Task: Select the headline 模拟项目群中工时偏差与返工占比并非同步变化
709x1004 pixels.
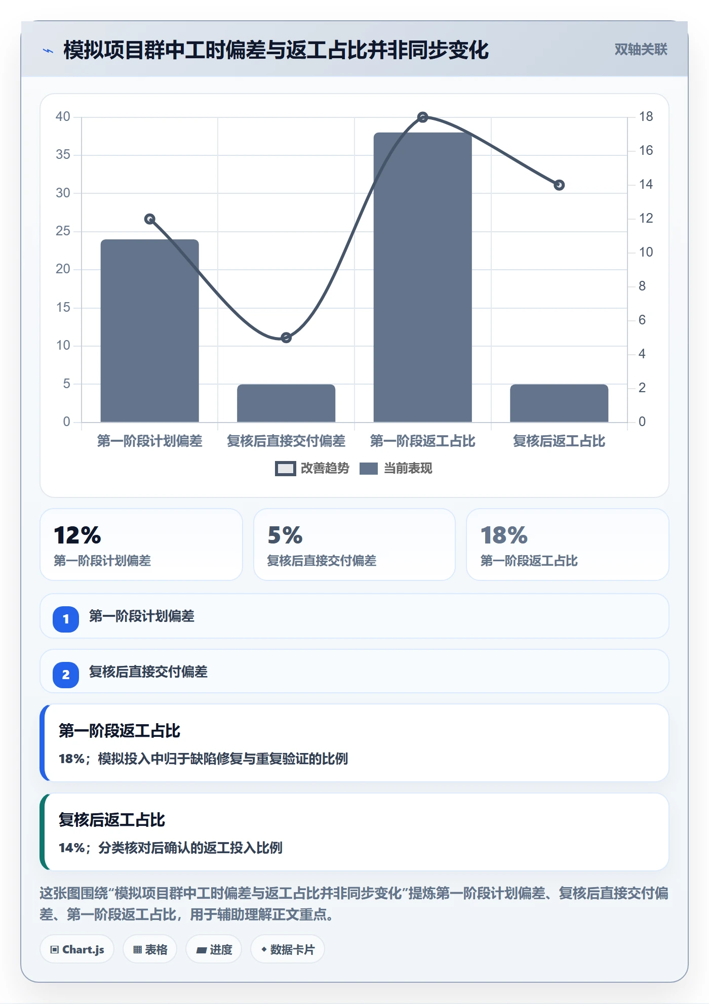Action: point(276,50)
